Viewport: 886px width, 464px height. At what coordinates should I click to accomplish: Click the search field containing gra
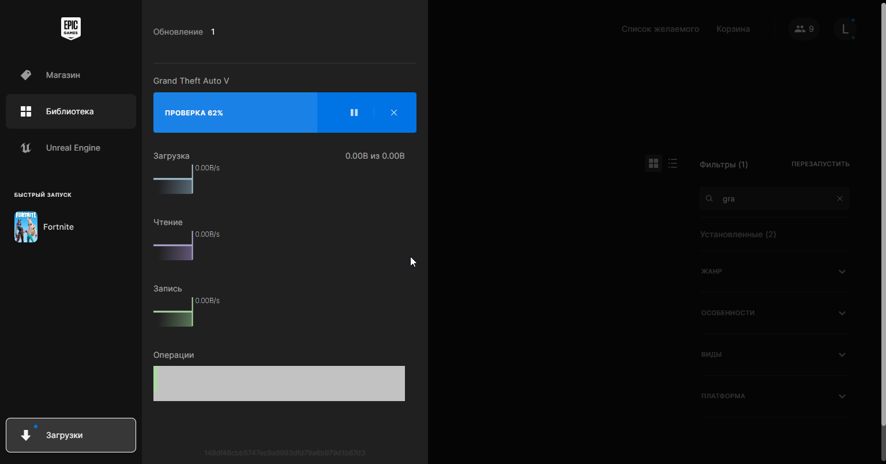[x=775, y=199]
